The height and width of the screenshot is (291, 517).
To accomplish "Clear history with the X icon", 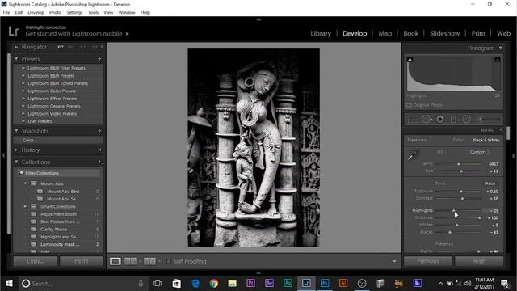I will click(x=99, y=150).
